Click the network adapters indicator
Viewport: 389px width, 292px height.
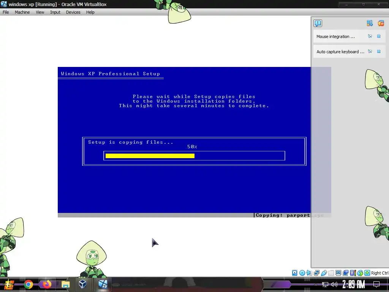coord(316,273)
